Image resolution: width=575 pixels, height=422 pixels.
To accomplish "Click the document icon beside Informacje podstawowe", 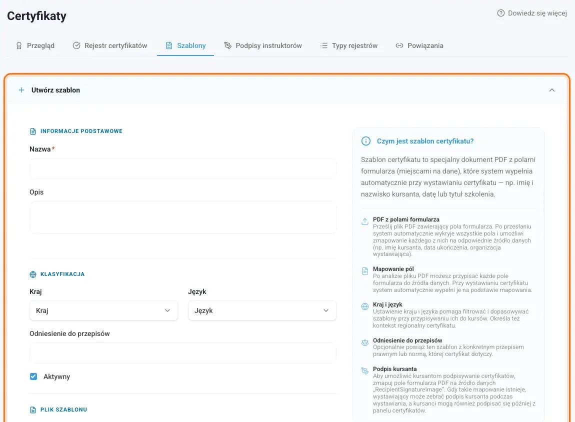I will [x=33, y=131].
